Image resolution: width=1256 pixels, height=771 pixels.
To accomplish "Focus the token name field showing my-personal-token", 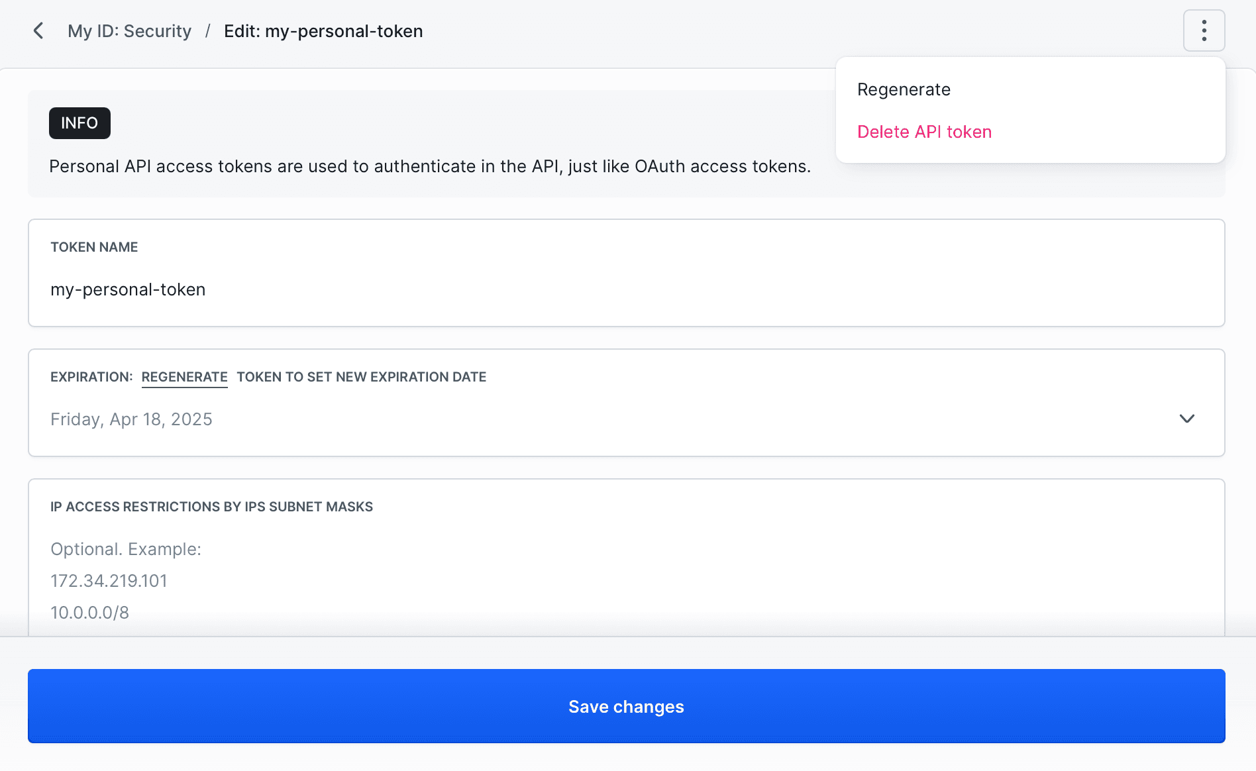I will (128, 289).
